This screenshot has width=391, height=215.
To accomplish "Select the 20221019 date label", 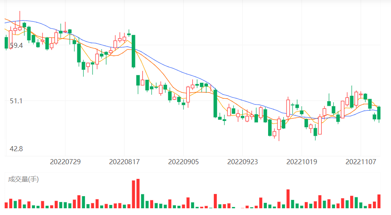I will (301, 161).
